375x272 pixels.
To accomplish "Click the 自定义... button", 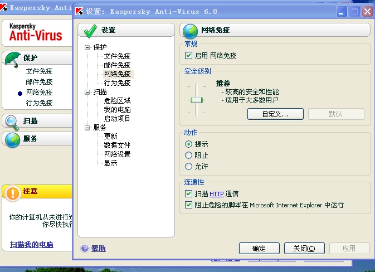I will 275,114.
